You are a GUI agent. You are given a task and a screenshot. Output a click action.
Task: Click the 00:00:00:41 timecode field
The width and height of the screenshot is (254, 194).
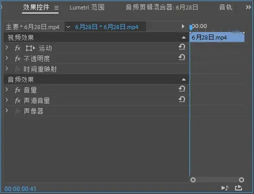point(20,189)
